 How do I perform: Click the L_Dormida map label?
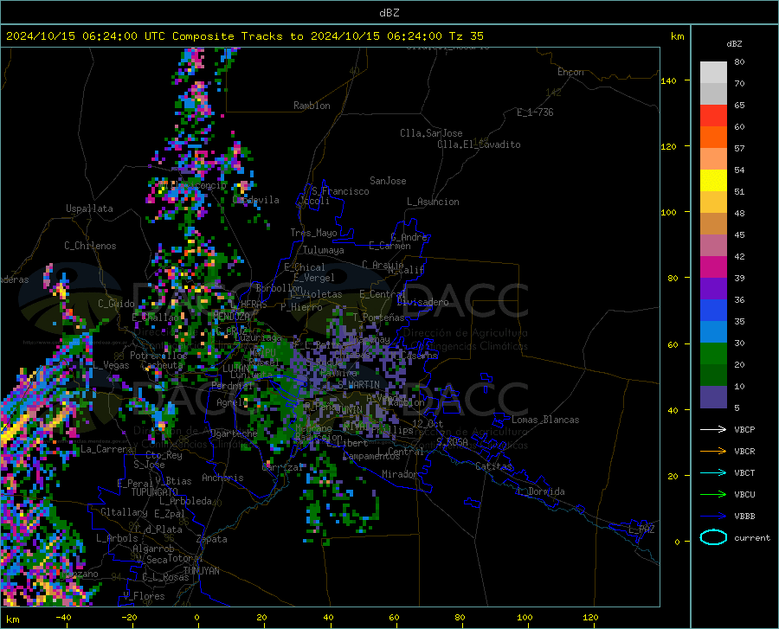pyautogui.click(x=541, y=491)
